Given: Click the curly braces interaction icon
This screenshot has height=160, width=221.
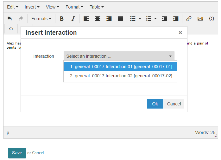Looking at the screenshot, I should pyautogui.click(x=212, y=19).
